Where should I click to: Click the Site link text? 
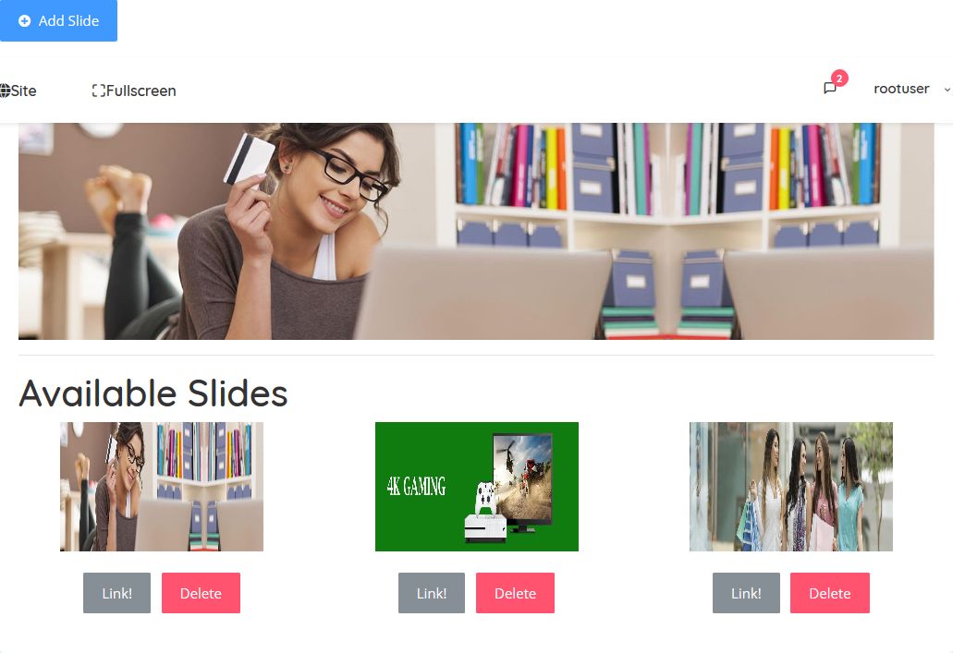click(x=24, y=91)
